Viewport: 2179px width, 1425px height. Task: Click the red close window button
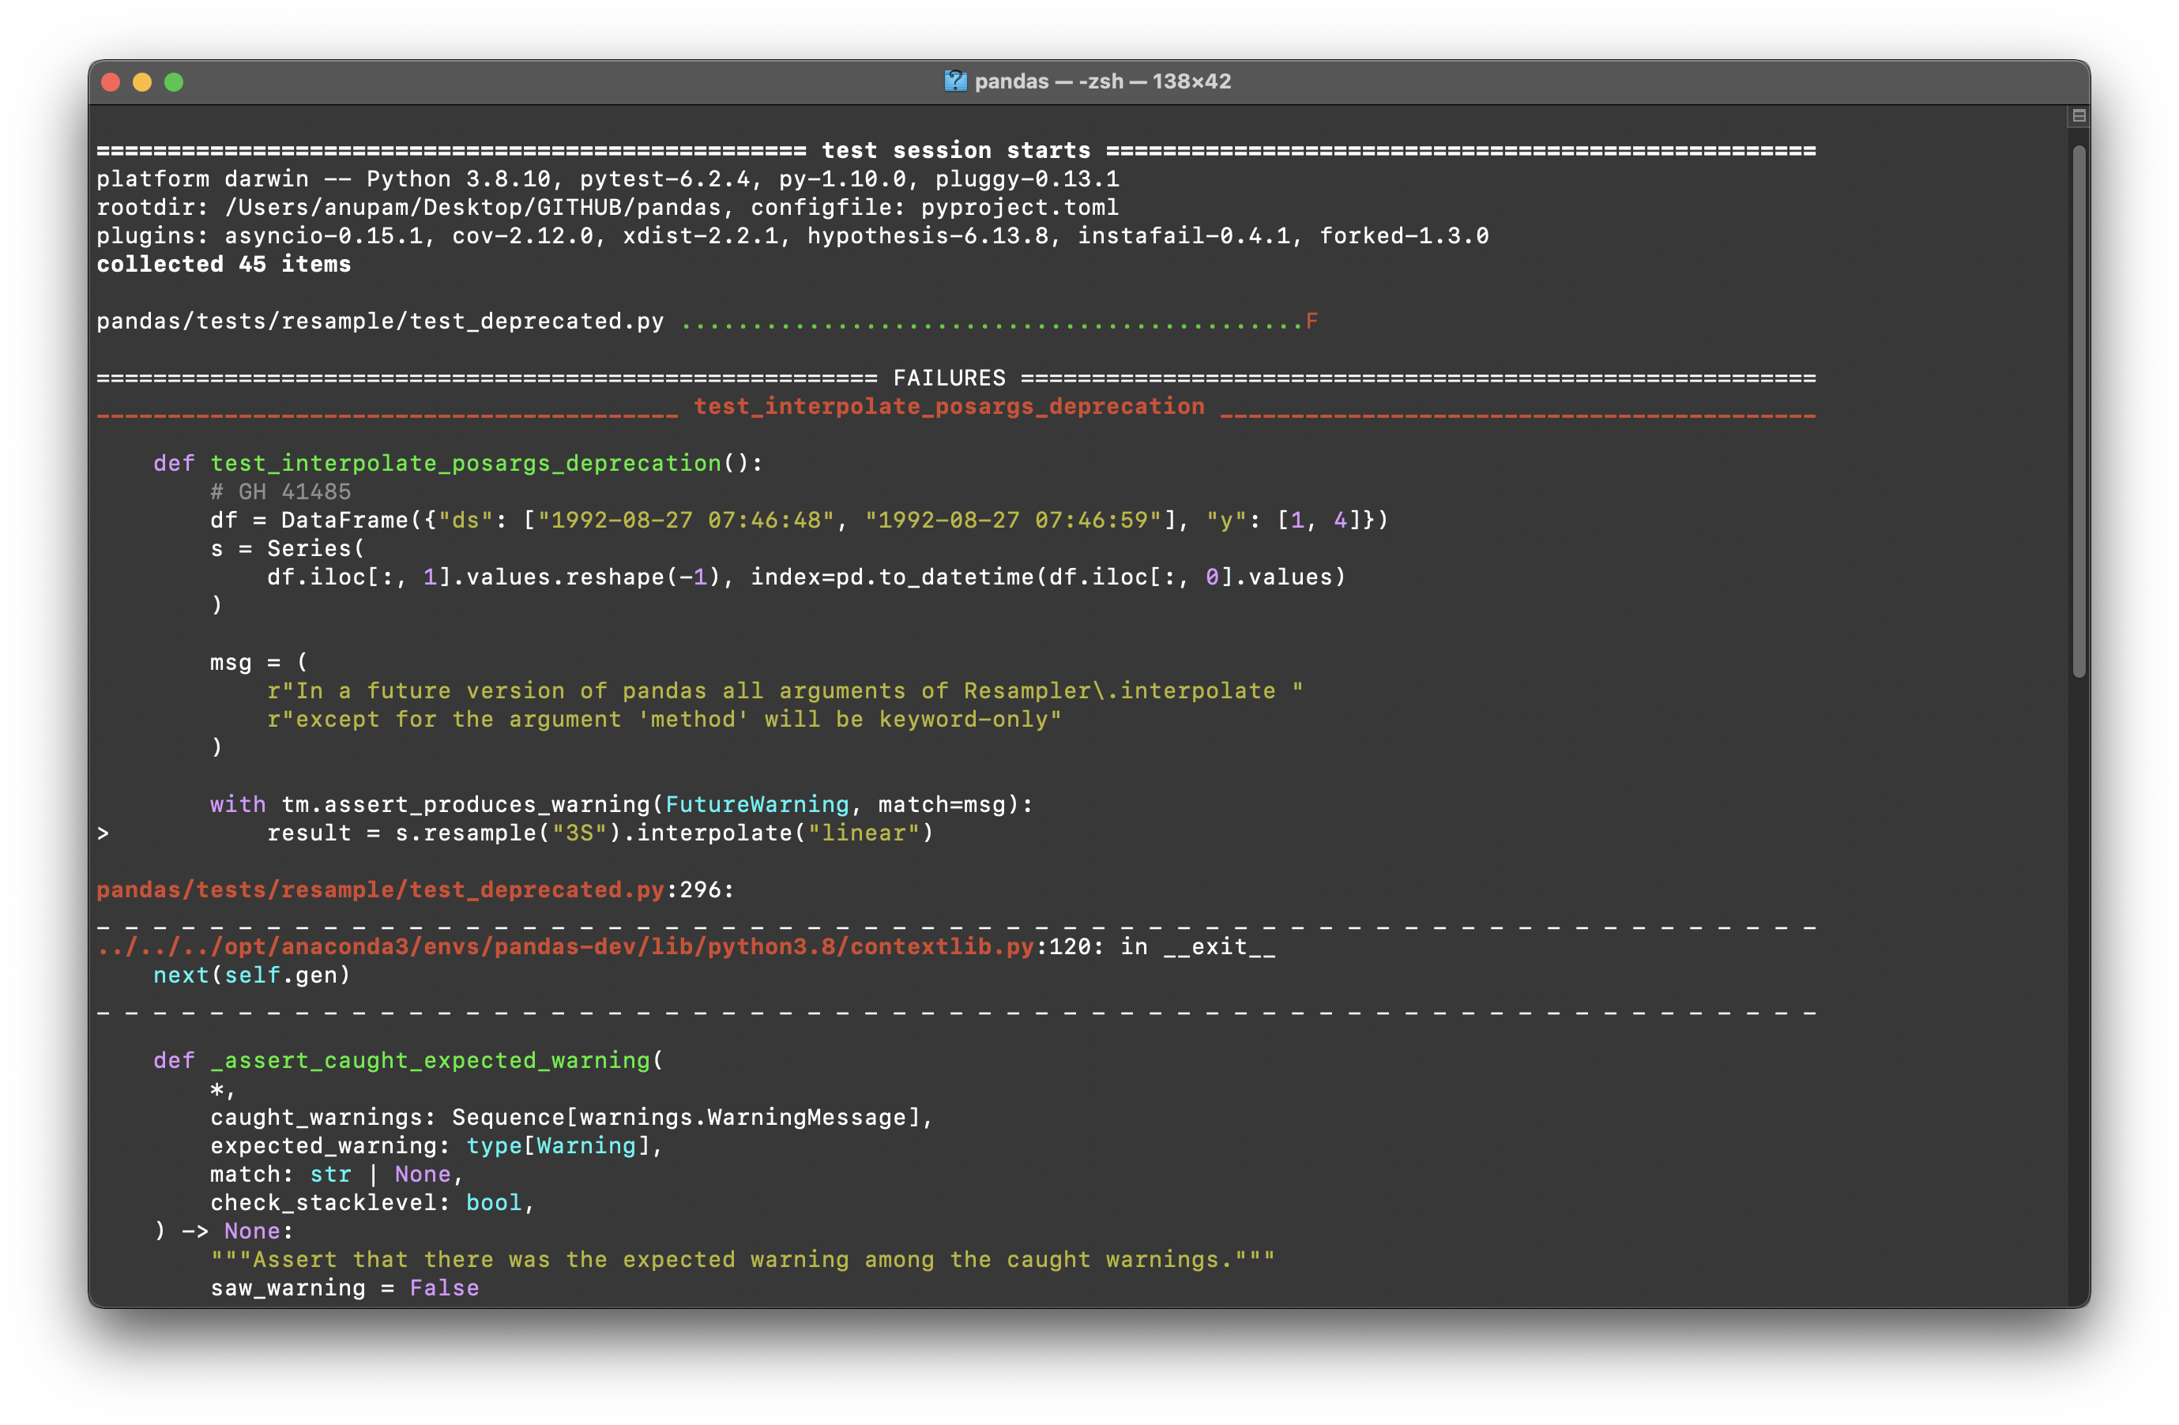[111, 82]
